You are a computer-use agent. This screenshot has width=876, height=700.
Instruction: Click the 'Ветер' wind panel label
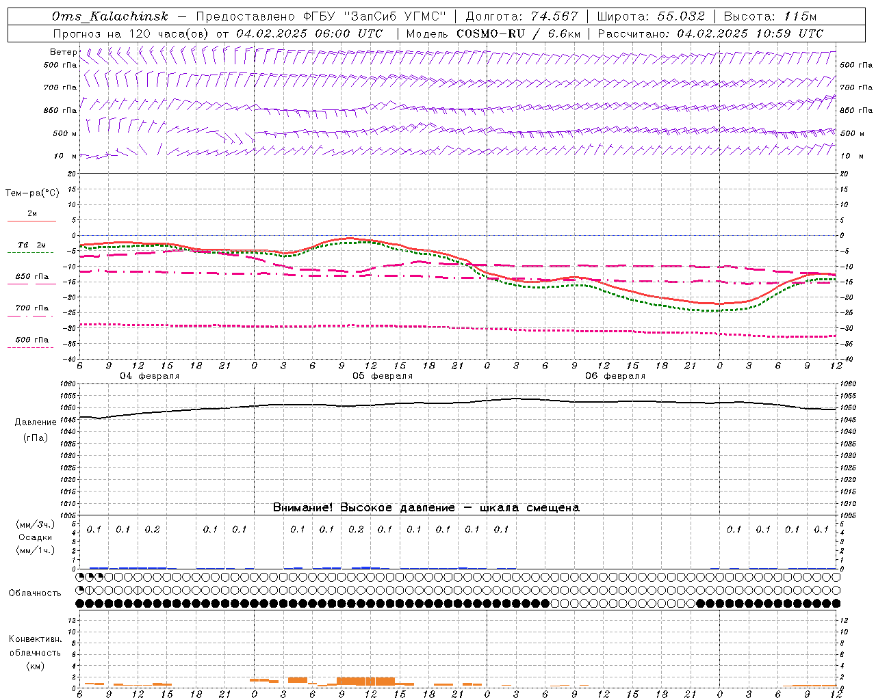coord(63,52)
